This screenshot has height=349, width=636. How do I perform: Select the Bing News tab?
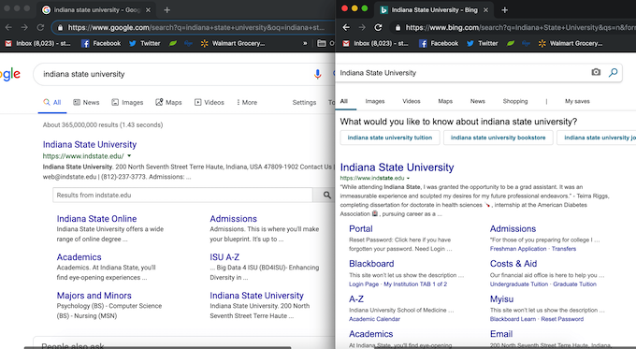477,101
